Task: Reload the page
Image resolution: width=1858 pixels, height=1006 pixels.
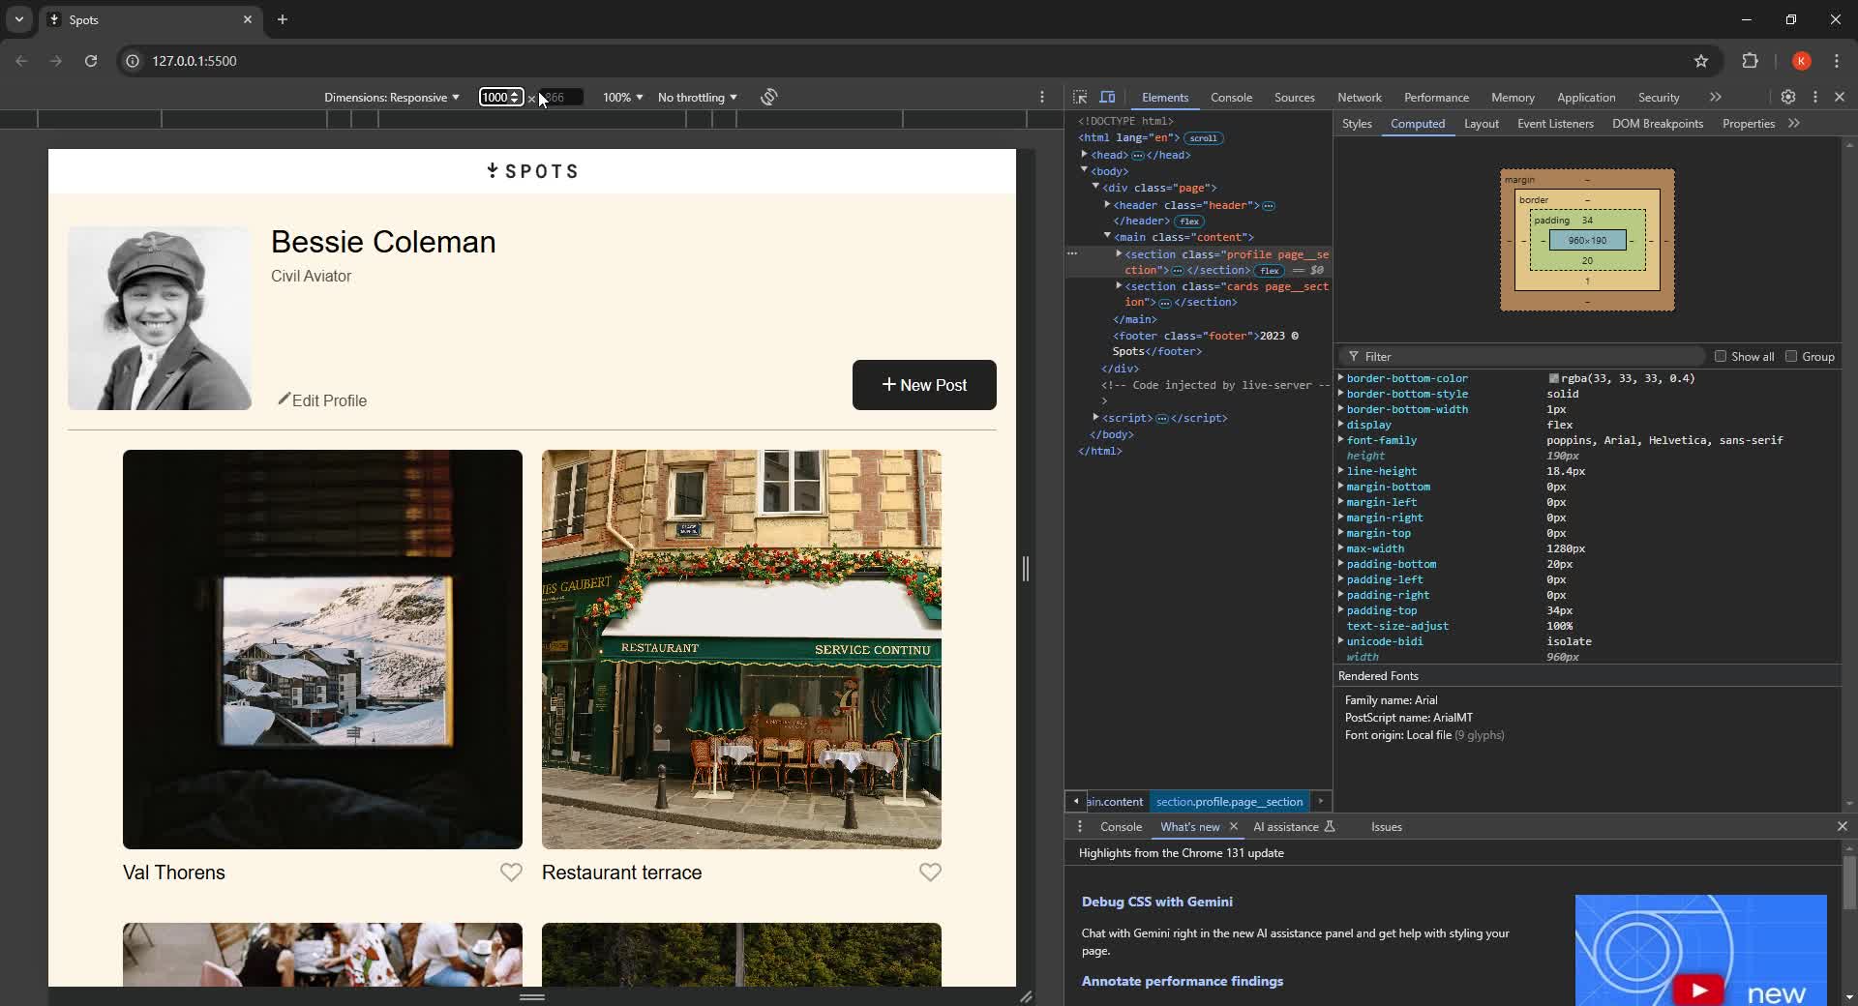Action: pyautogui.click(x=91, y=61)
